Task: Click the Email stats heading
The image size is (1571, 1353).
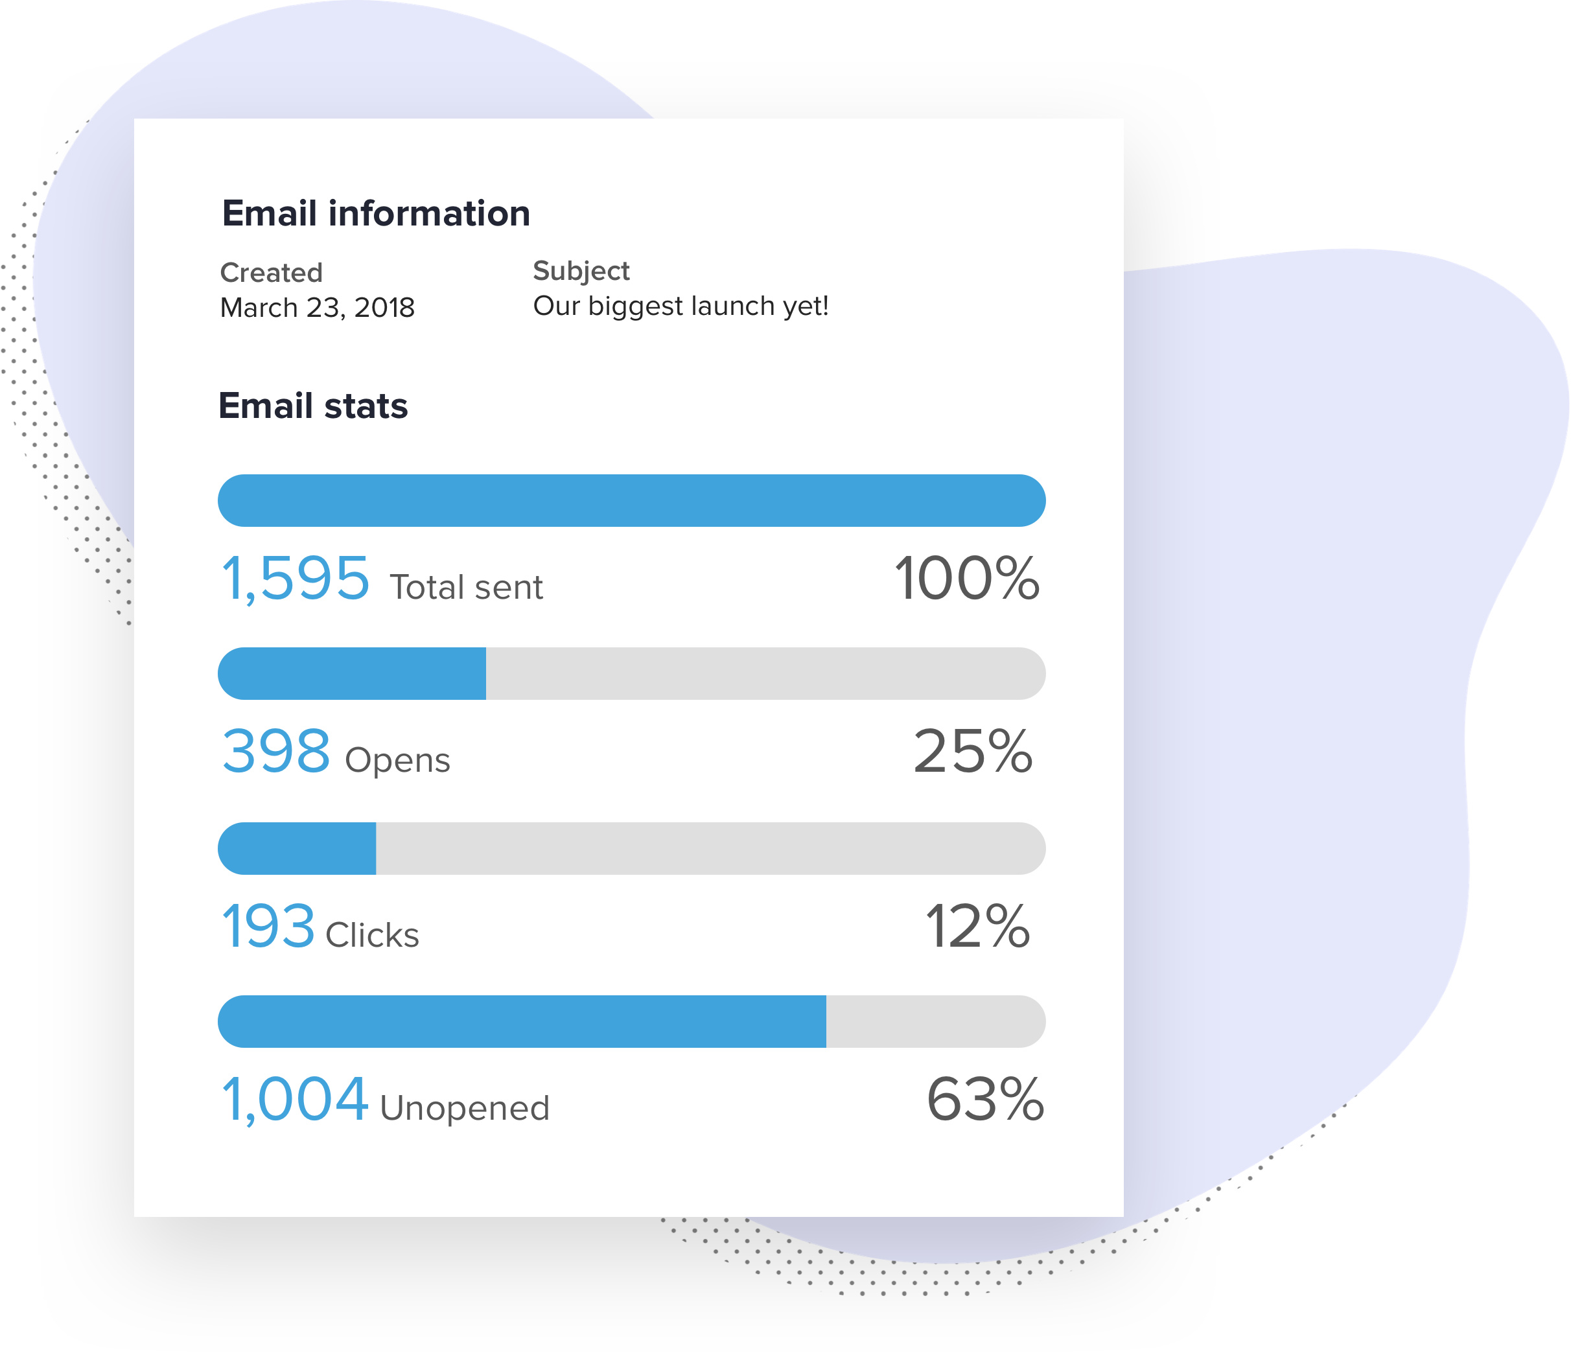Action: point(313,406)
